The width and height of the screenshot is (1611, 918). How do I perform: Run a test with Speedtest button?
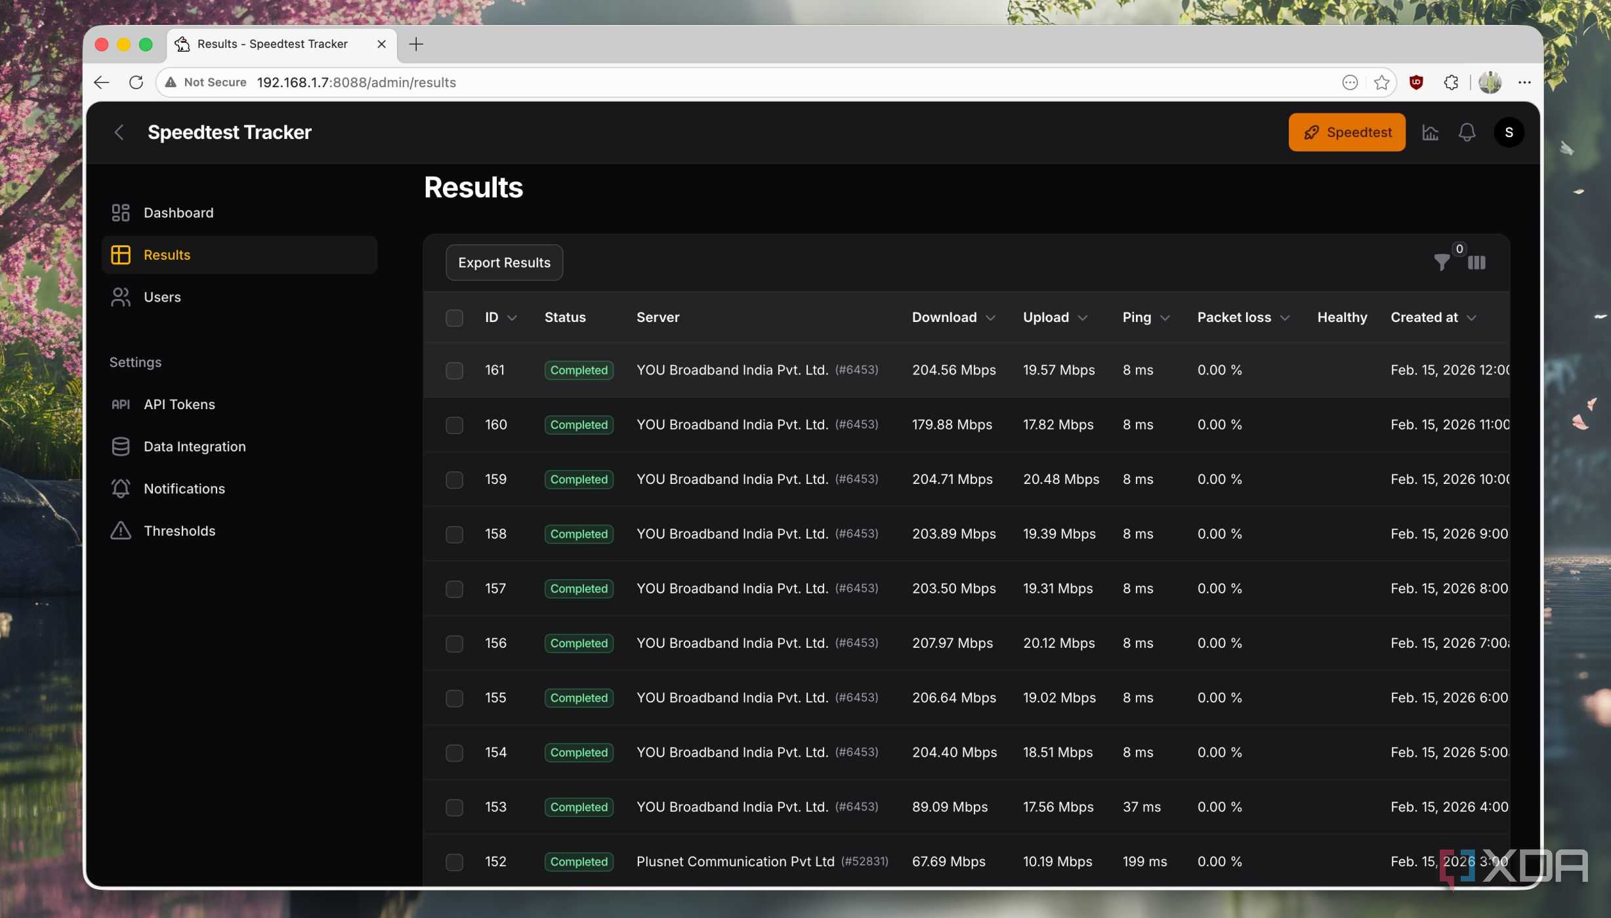tap(1347, 132)
